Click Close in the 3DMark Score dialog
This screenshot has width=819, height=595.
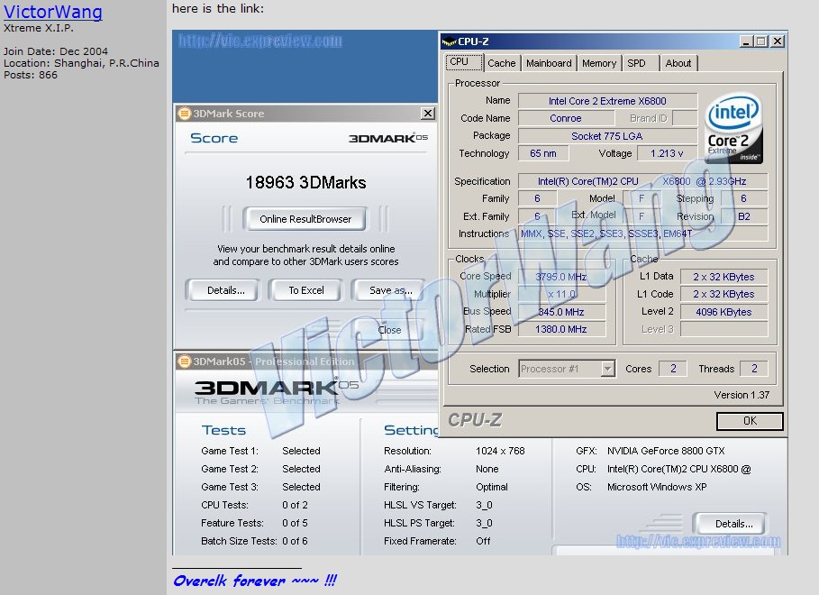click(389, 330)
